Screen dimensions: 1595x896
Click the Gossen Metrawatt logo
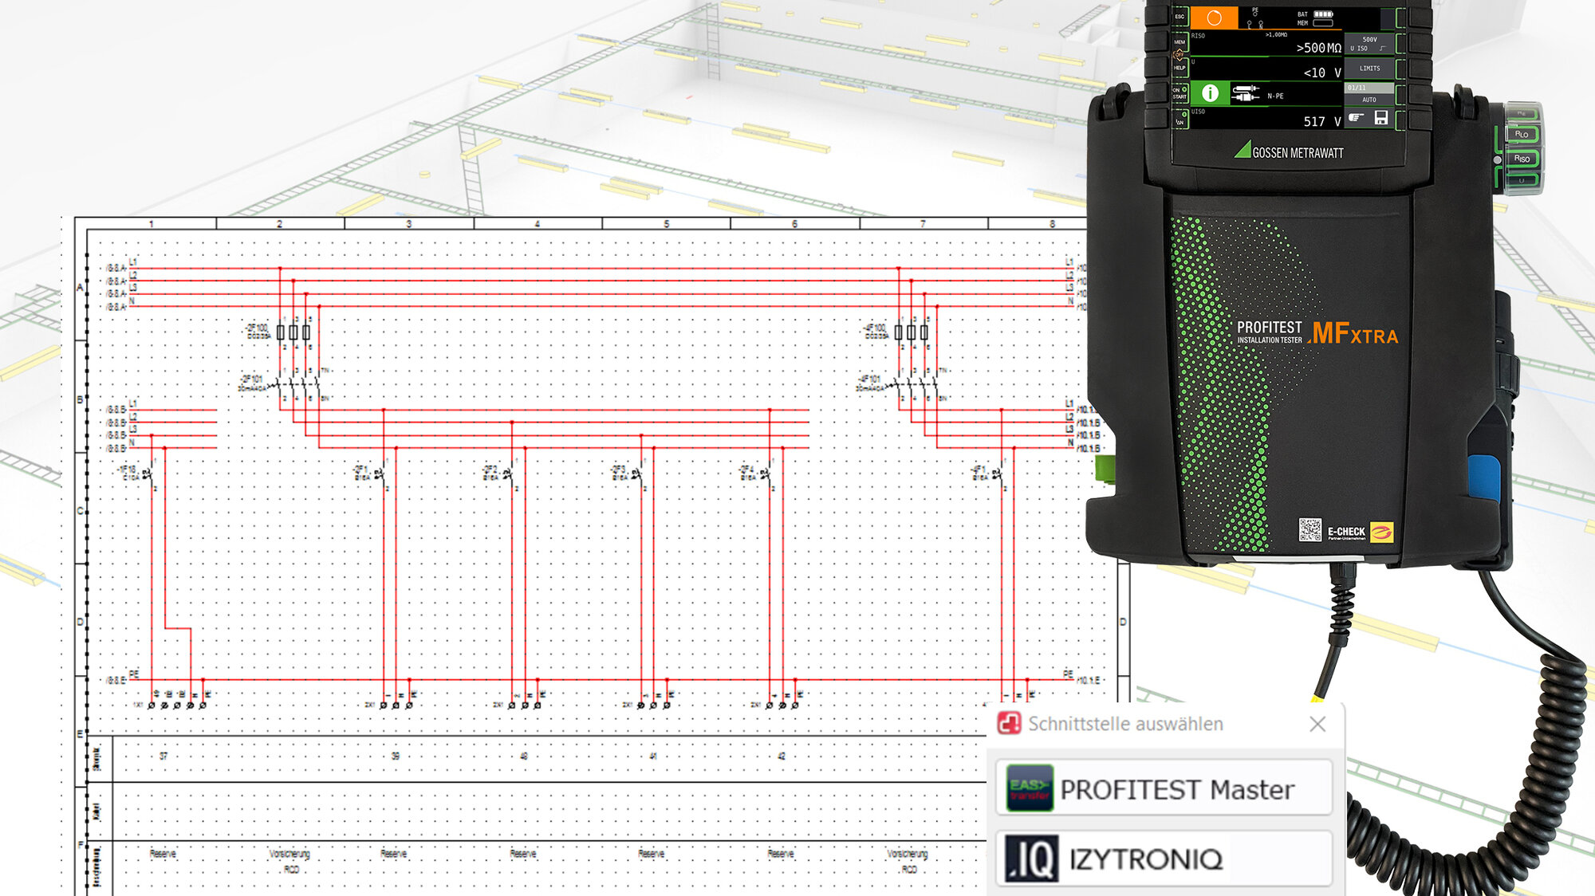pyautogui.click(x=1289, y=151)
